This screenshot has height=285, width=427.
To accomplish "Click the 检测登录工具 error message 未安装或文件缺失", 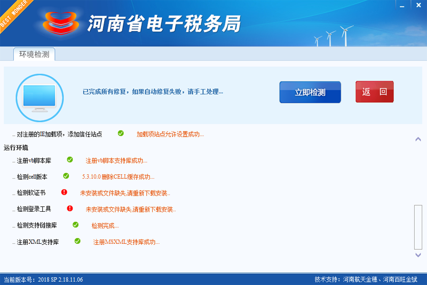I will pyautogui.click(x=131, y=210).
